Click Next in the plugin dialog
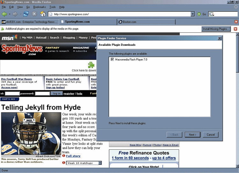 192,135
